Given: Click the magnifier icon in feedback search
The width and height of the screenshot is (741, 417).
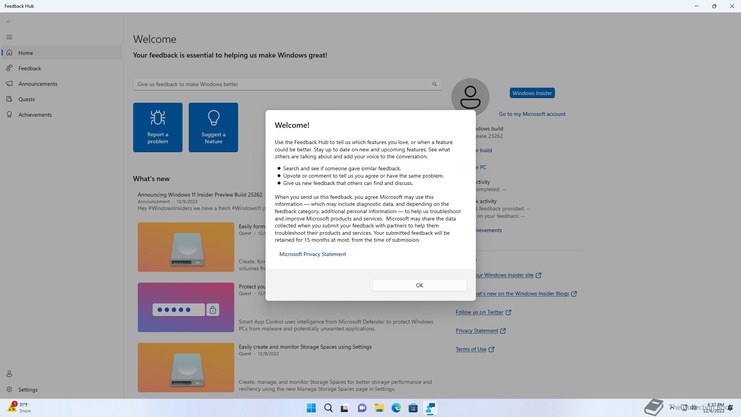Looking at the screenshot, I should 435,84.
